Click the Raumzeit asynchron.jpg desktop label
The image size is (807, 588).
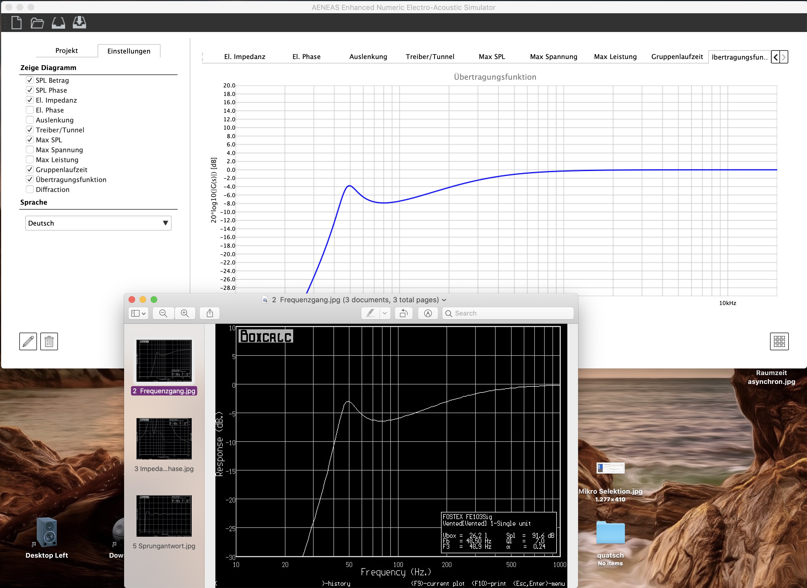tap(771, 377)
